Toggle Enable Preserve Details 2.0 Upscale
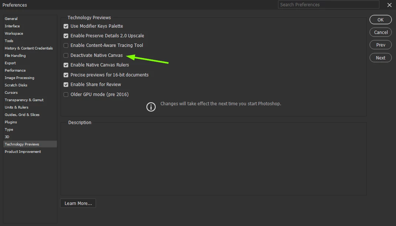 [x=66, y=36]
